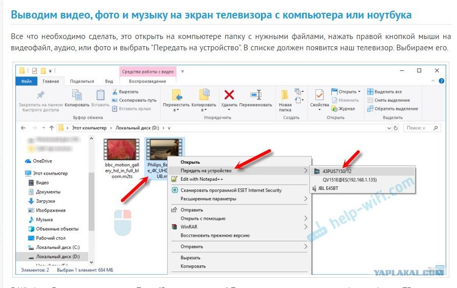Click the Cut (Вырезать) scissors icon
The image size is (457, 288).
(115, 91)
